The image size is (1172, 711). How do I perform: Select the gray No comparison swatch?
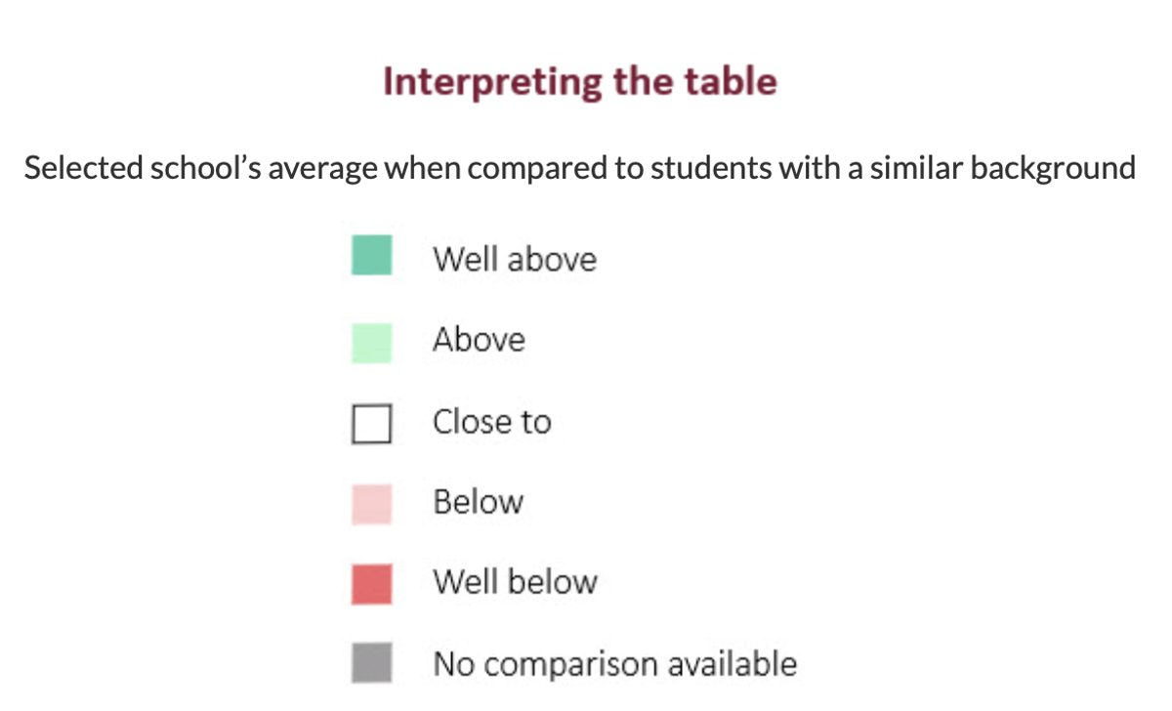(371, 662)
